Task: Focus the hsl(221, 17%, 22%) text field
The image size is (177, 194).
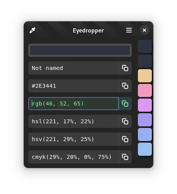Action: [74, 121]
